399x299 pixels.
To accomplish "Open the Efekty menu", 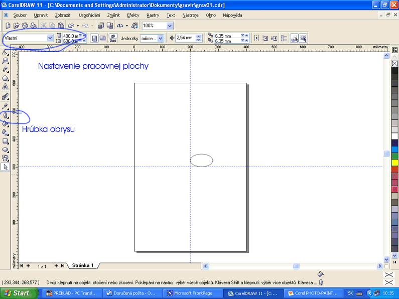I will point(133,15).
